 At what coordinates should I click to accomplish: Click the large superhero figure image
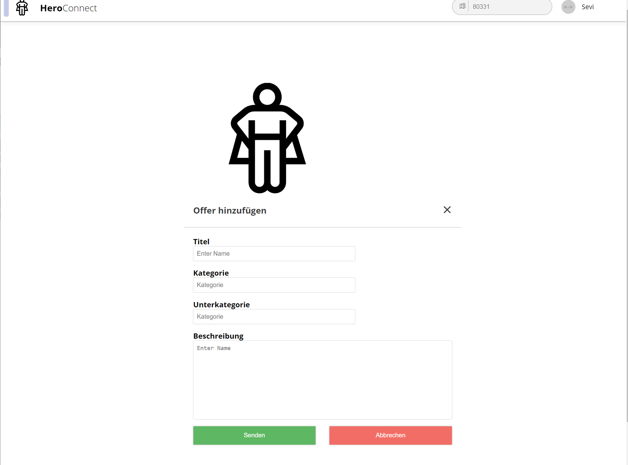coord(267,138)
